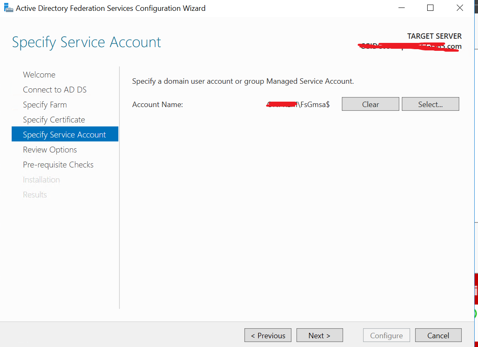The height and width of the screenshot is (347, 478).
Task: Open the Connect to AD DS step
Action: (55, 90)
